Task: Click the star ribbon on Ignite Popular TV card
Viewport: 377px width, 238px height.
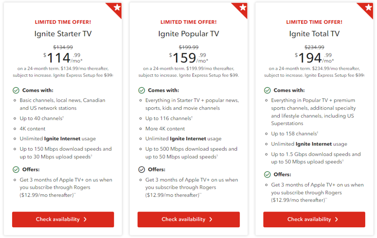Action: coord(243,7)
